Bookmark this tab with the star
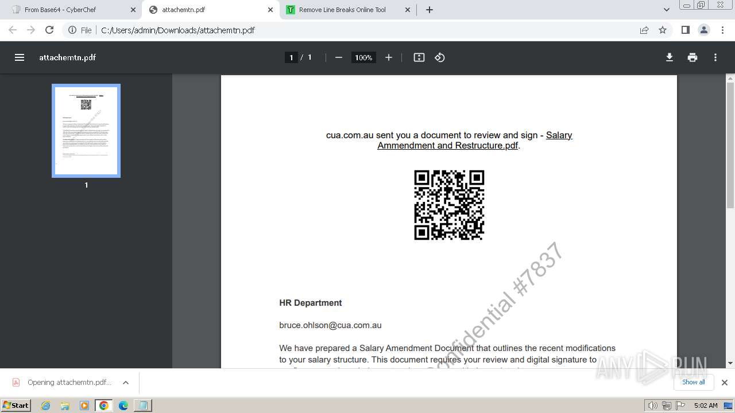 [x=663, y=30]
